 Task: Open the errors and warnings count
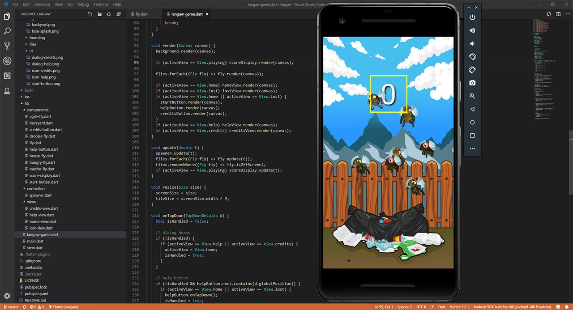click(38, 307)
